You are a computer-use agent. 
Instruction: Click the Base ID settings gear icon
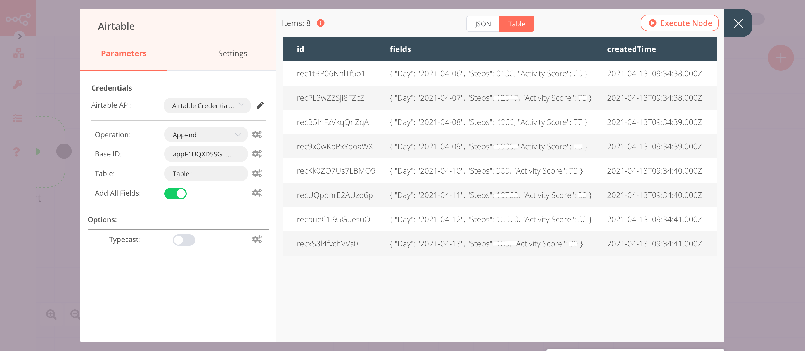[257, 153]
